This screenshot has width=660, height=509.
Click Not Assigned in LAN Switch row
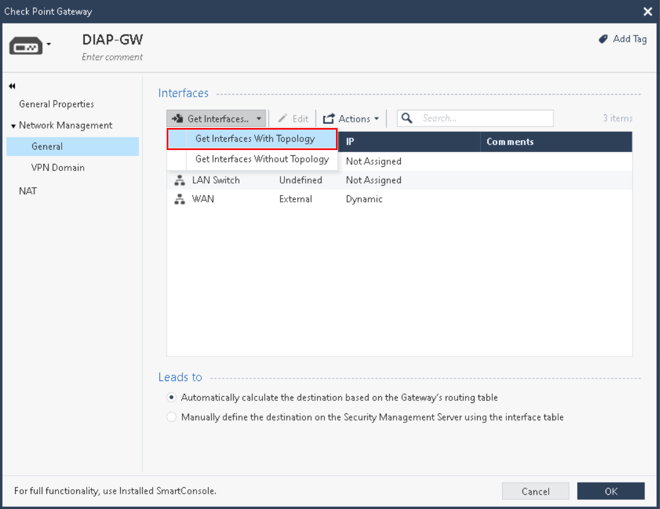(x=374, y=180)
